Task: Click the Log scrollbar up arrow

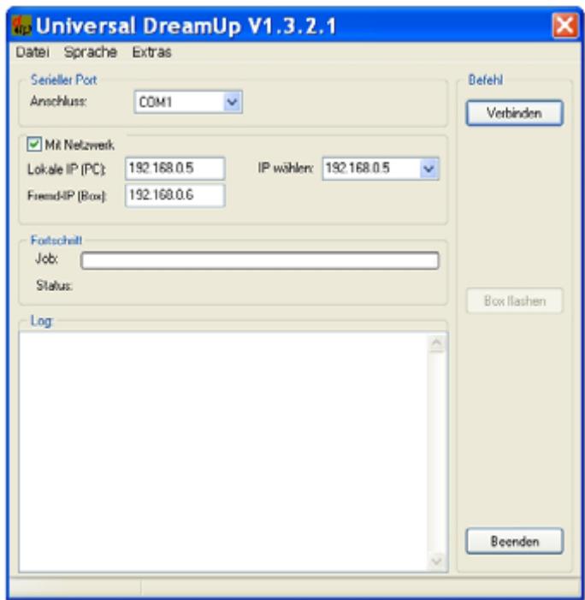Action: coord(437,343)
